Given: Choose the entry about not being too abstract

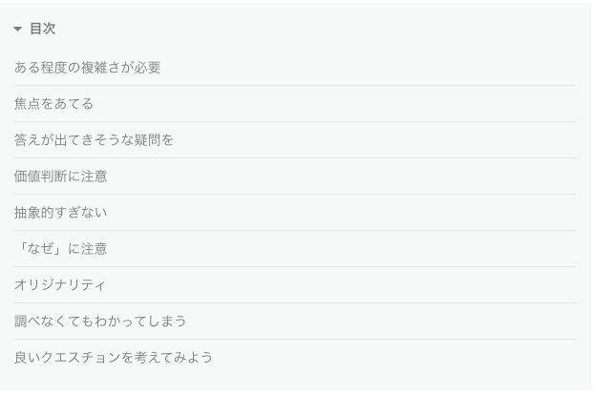Looking at the screenshot, I should tap(61, 213).
